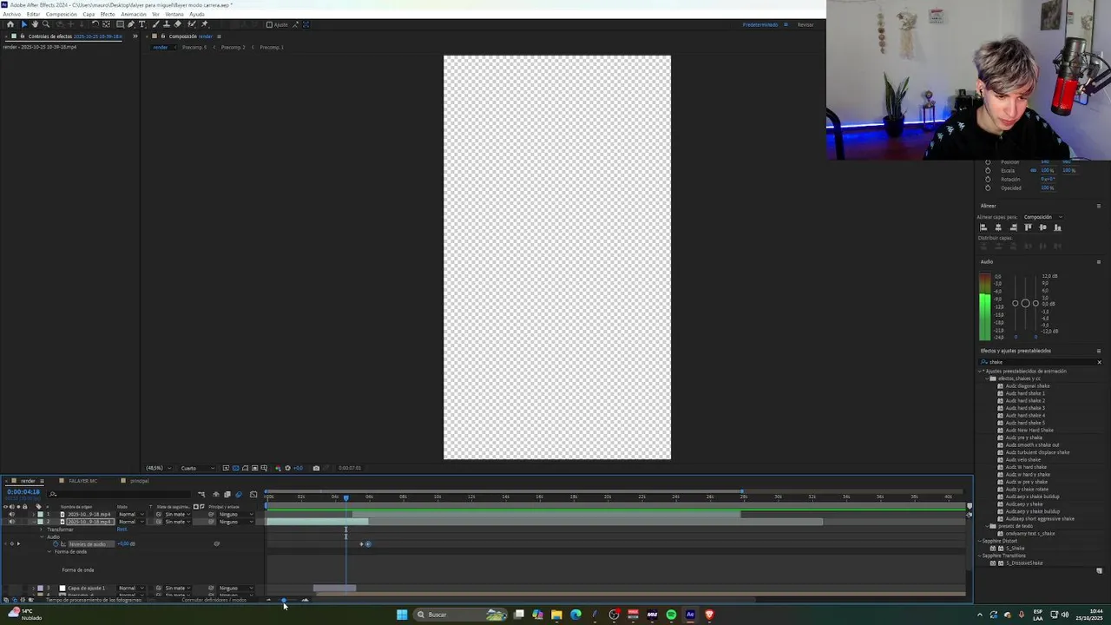
Task: Expand layer 1 properties in timeline
Action: [x=34, y=514]
